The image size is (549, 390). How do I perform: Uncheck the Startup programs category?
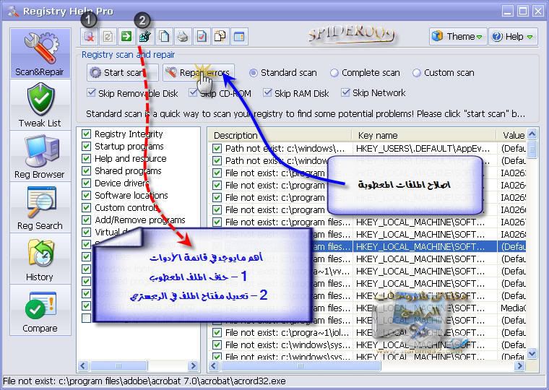pos(86,146)
